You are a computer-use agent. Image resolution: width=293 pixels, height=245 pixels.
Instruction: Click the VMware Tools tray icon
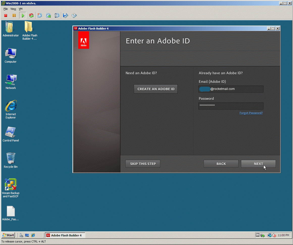pyautogui.click(x=257, y=235)
